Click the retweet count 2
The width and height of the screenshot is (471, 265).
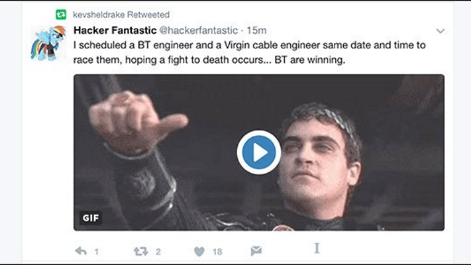[158, 252]
